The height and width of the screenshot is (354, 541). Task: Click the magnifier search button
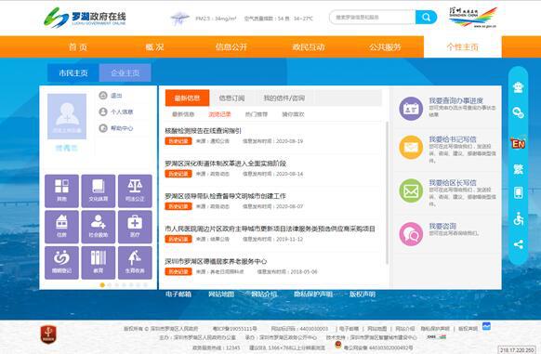(x=426, y=17)
